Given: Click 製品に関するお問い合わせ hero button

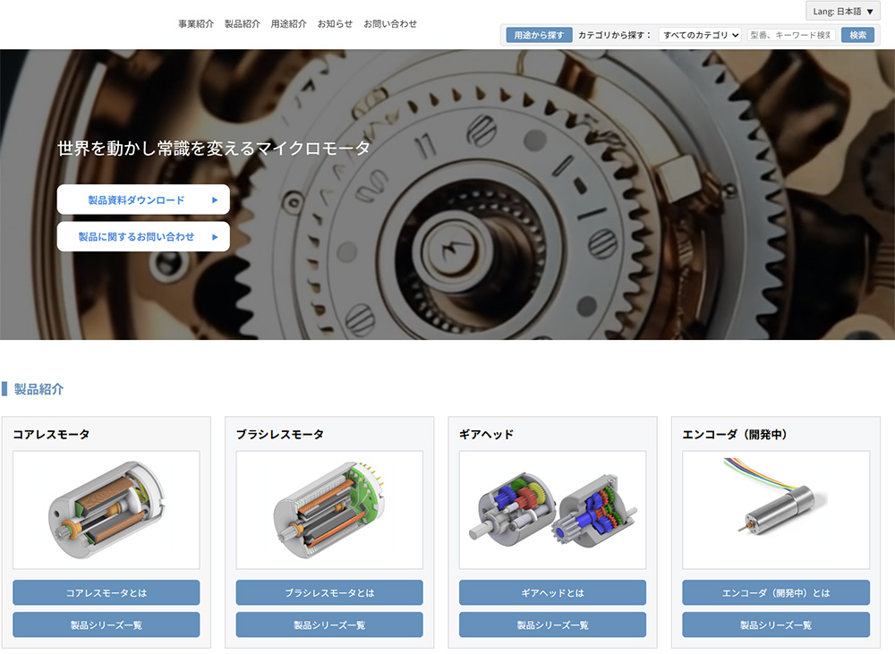Looking at the screenshot, I should [x=143, y=237].
